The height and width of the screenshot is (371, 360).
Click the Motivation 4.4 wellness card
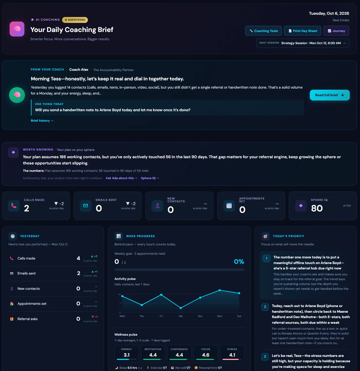(x=153, y=353)
